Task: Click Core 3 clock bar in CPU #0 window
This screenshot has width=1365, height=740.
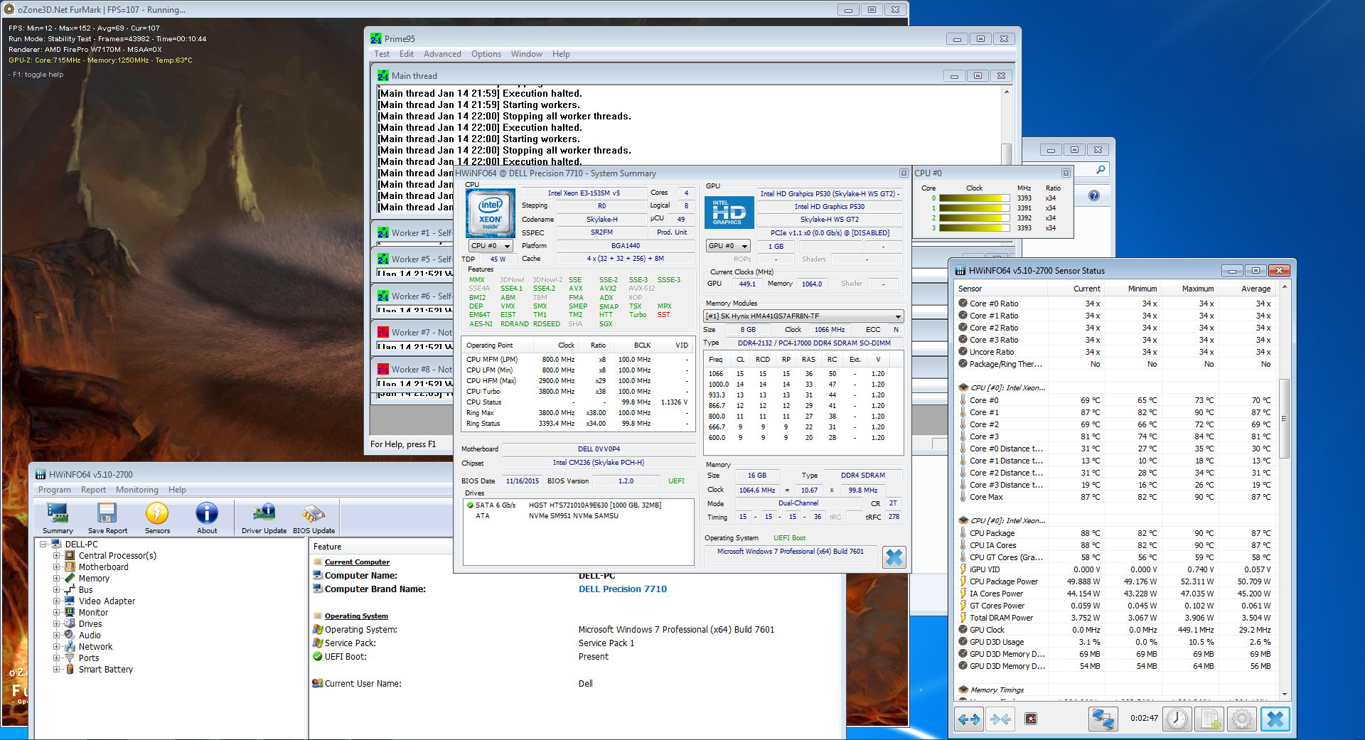Action: coord(974,228)
